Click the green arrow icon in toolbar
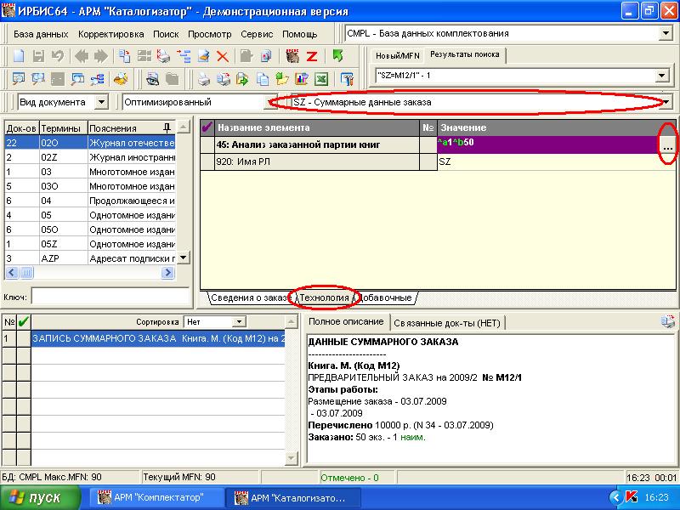 pyautogui.click(x=338, y=56)
